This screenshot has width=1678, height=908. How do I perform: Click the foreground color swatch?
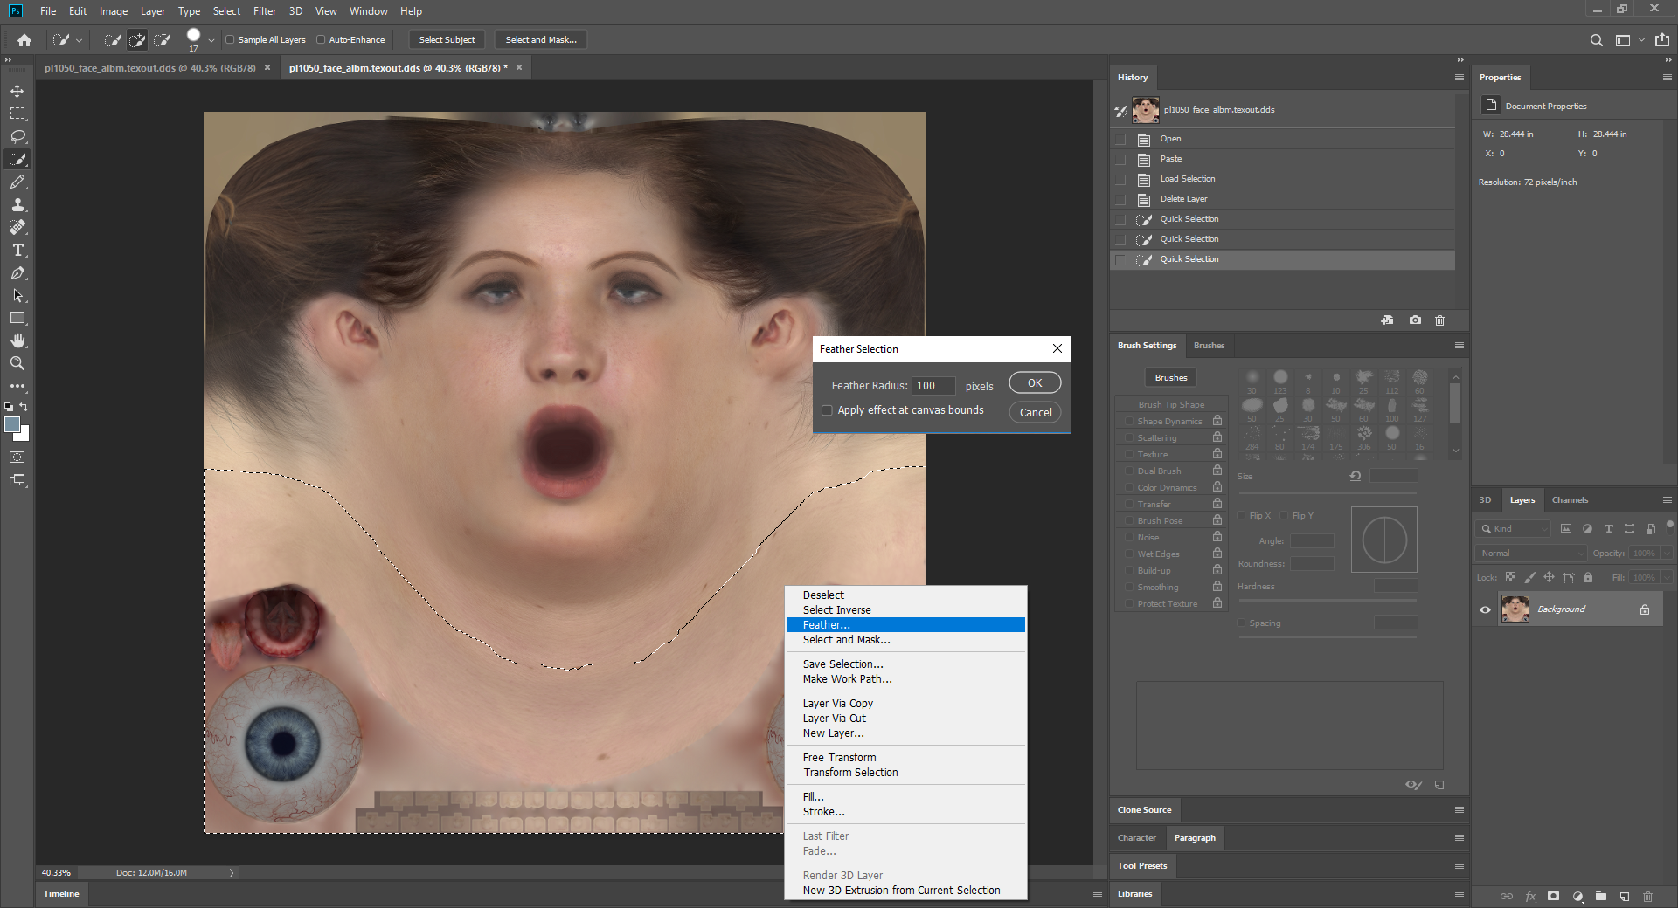12,424
